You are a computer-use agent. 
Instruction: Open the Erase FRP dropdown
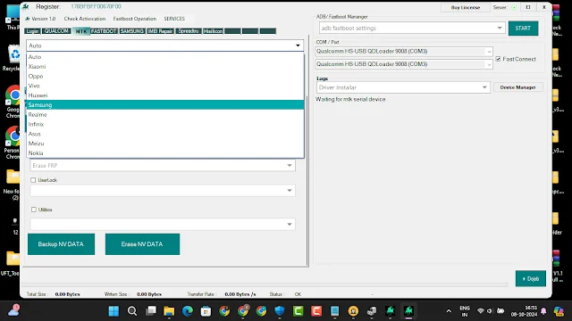tap(290, 166)
